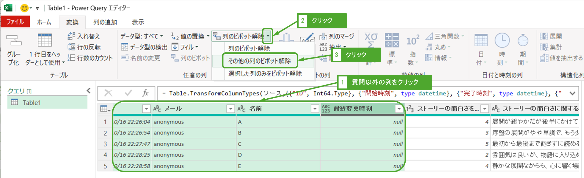
Task: Switch to the 列の追加 tab
Action: coord(105,22)
